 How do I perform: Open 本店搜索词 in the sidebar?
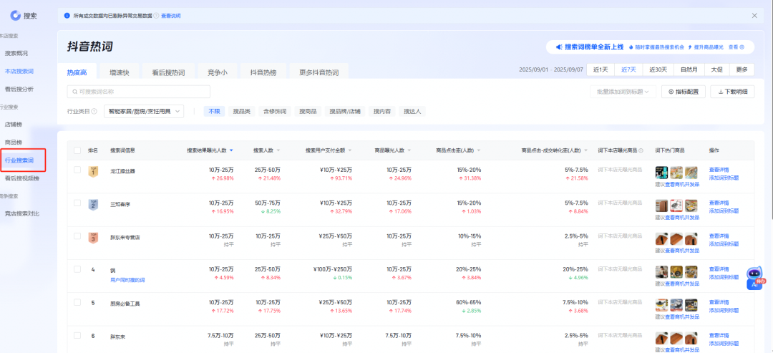[x=19, y=72]
